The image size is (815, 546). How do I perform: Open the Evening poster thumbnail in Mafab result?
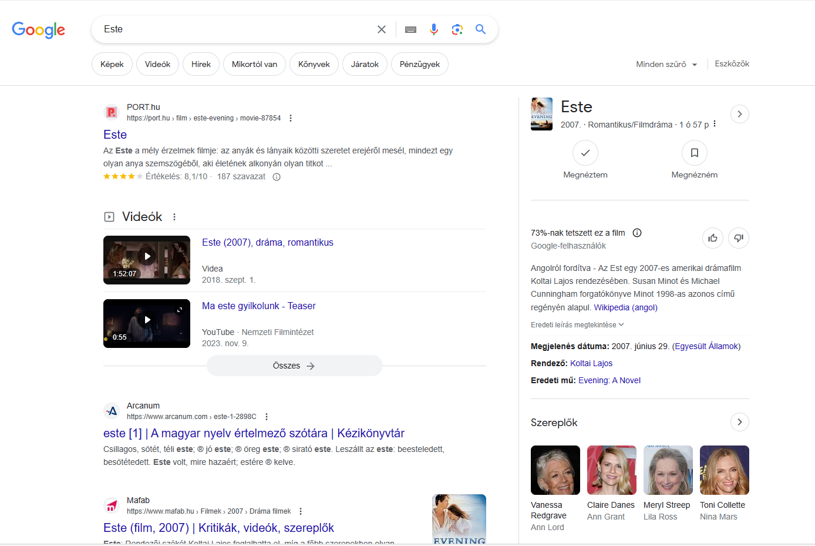click(459, 520)
